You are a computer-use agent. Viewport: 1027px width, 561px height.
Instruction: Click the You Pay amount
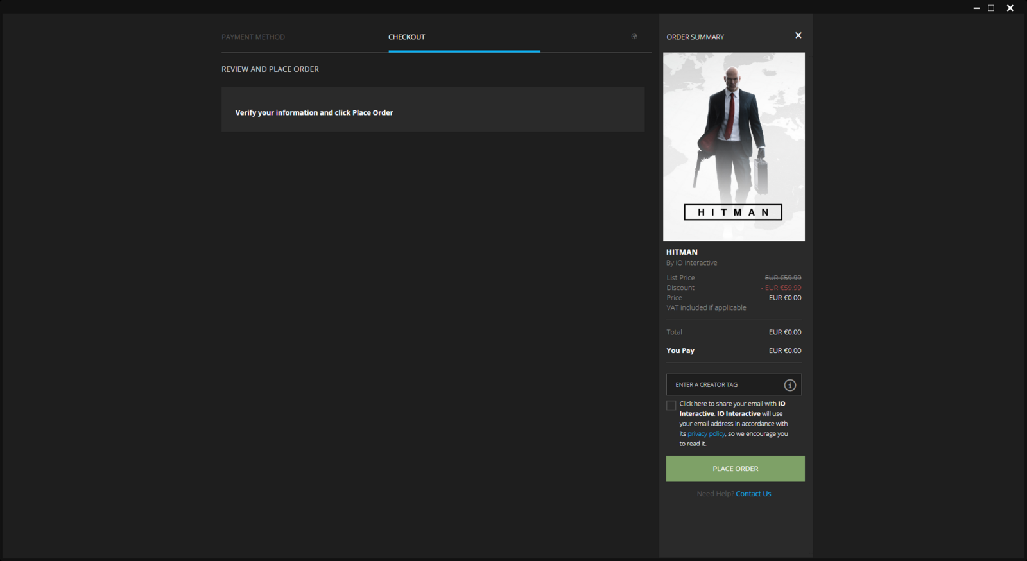click(x=784, y=350)
